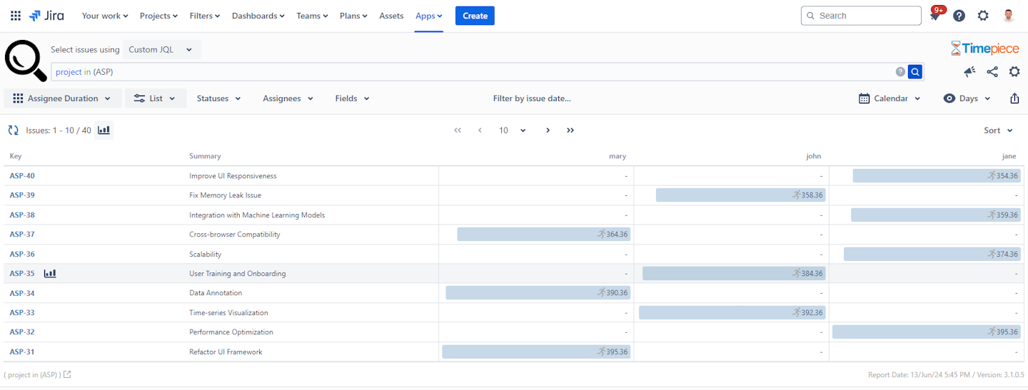Run the JQL search with blue magnifier button
The height and width of the screenshot is (390, 1028).
coord(915,71)
